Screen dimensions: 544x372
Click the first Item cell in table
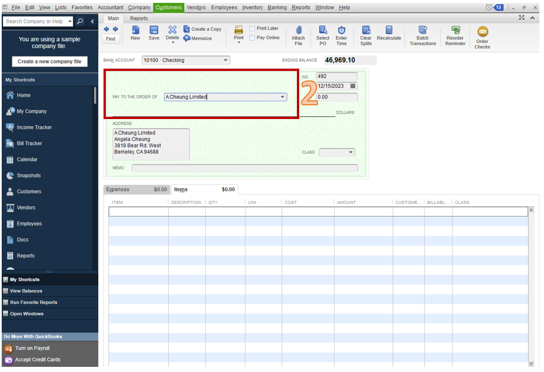pos(138,212)
